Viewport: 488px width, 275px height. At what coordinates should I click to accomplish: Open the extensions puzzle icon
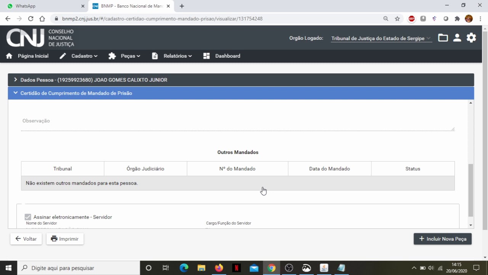(x=457, y=19)
